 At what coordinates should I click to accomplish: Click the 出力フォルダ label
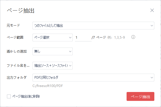[17, 77]
